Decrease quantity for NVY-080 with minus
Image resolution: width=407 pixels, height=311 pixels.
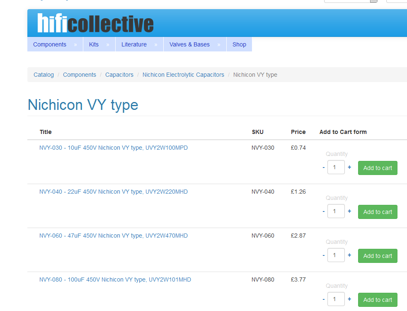[x=324, y=299]
